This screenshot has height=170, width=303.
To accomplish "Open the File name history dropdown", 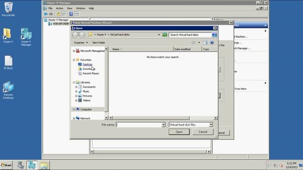I will tap(163, 125).
